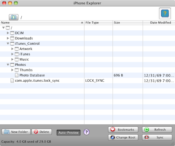Click the New Folder button

[16, 132]
